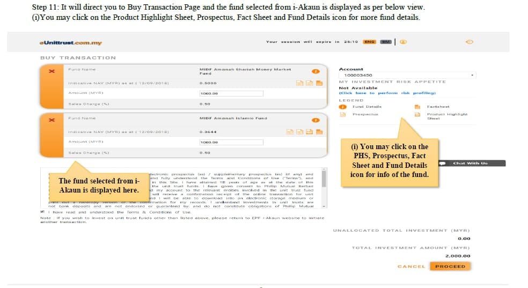Click the Factsheet legend icon
The width and height of the screenshot is (528, 288).
[417, 107]
